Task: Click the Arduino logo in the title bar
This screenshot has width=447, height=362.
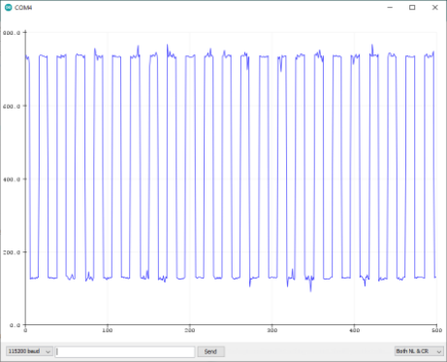Action: coord(8,8)
